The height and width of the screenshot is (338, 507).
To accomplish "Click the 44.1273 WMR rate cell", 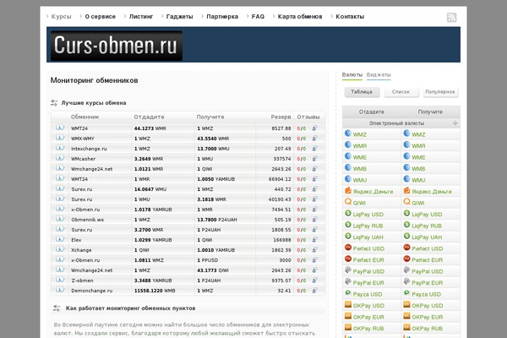I will 150,128.
